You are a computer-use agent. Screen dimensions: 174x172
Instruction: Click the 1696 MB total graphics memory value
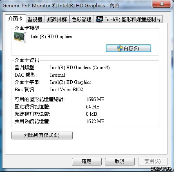[95, 99]
